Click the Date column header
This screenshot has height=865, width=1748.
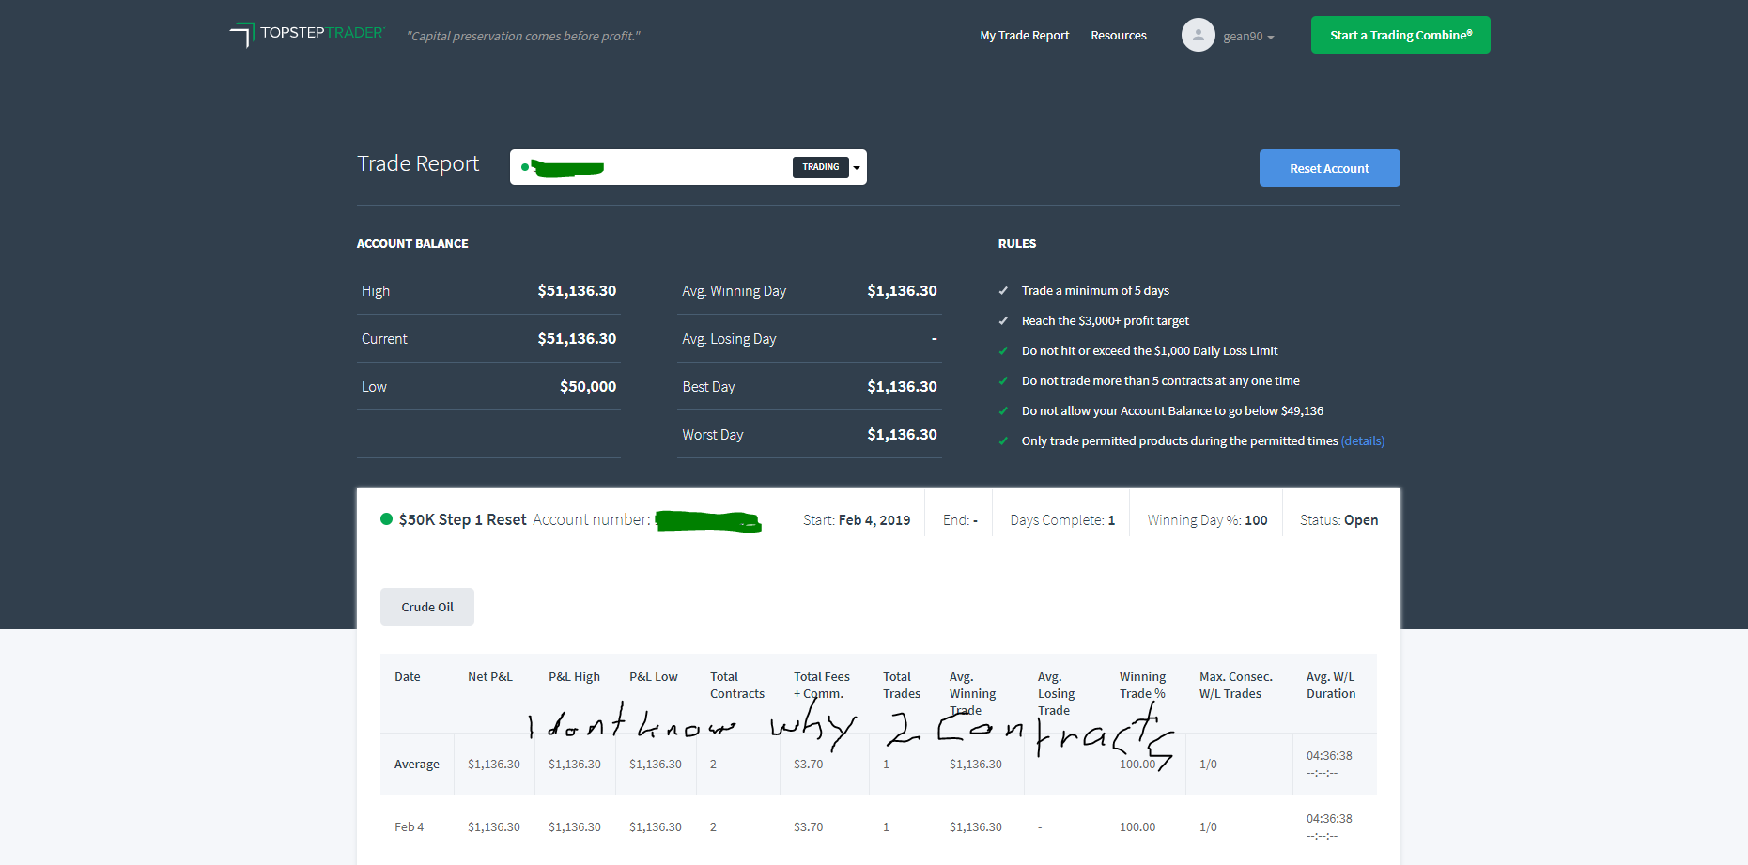[x=408, y=677]
